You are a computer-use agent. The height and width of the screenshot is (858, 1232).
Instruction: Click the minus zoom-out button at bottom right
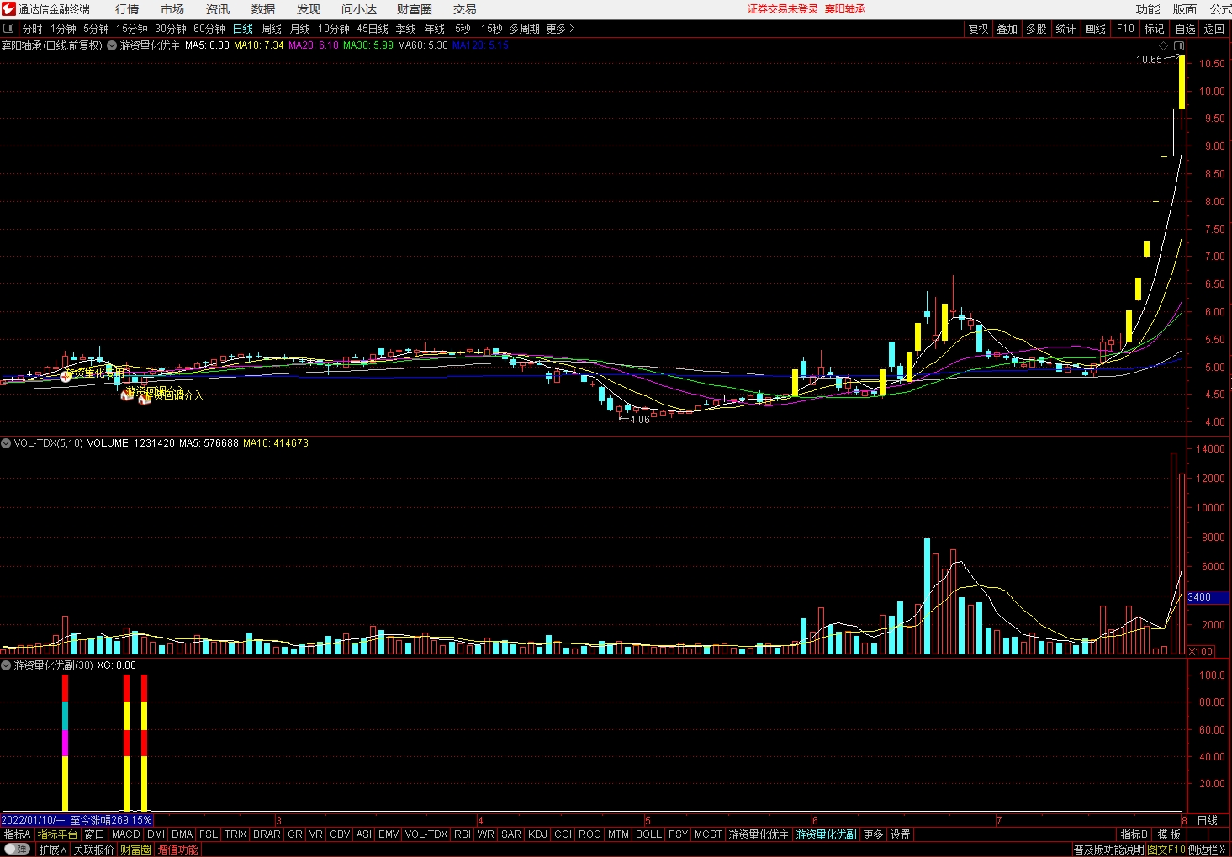click(x=1219, y=834)
